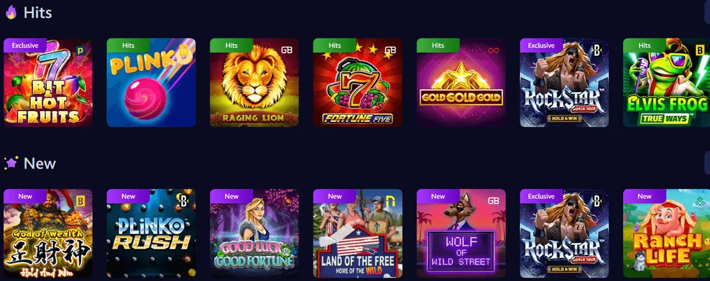710x281 pixels.
Task: Click the Hits section heading
Action: [x=38, y=13]
